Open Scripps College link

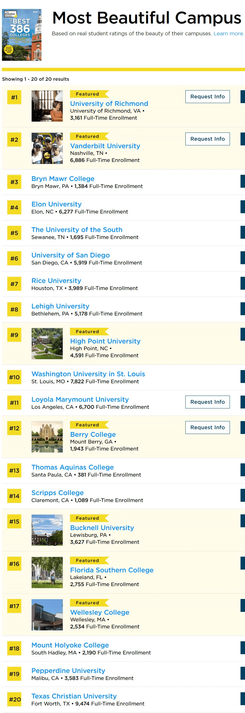(x=57, y=493)
